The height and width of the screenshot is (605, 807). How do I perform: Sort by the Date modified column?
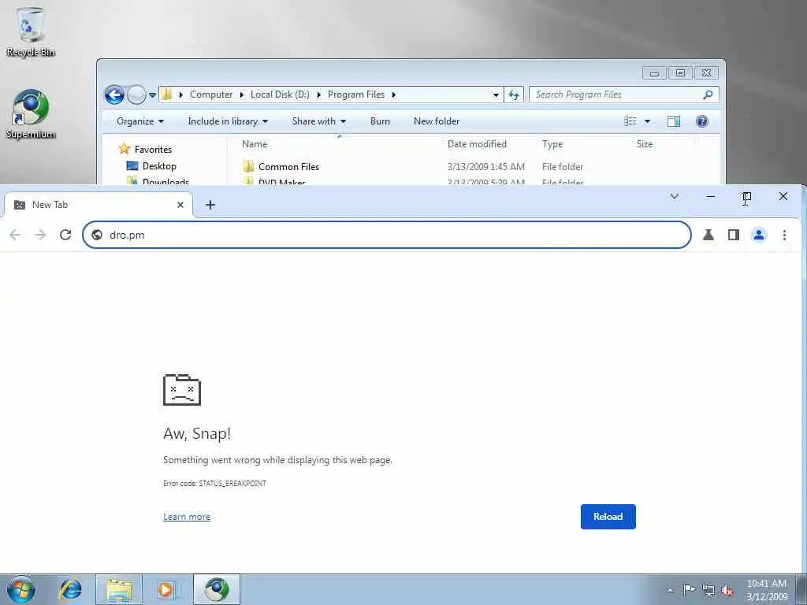(477, 144)
